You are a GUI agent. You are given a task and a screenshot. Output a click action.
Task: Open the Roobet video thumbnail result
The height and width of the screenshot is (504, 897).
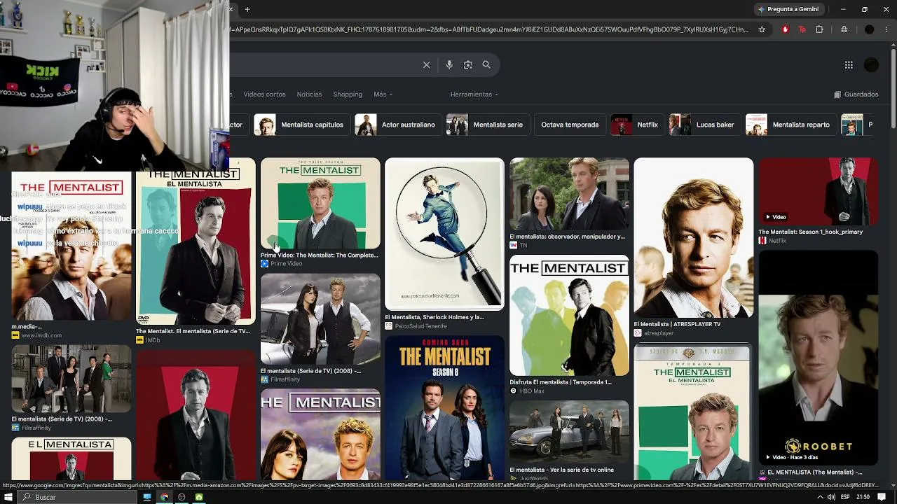point(819,358)
